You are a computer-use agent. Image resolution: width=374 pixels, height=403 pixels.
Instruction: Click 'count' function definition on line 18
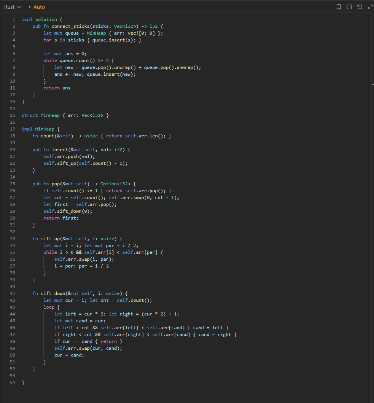point(48,136)
